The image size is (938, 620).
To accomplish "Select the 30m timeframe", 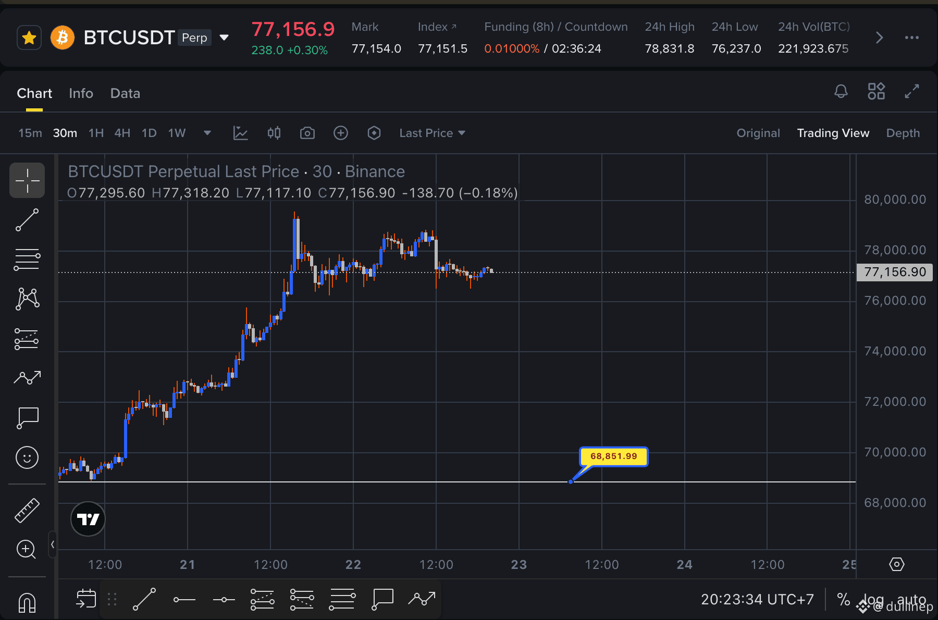I will pos(65,133).
